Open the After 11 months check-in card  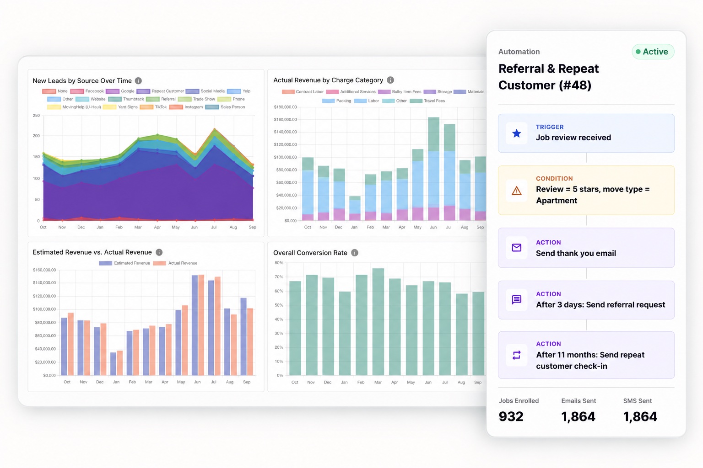[x=586, y=355]
